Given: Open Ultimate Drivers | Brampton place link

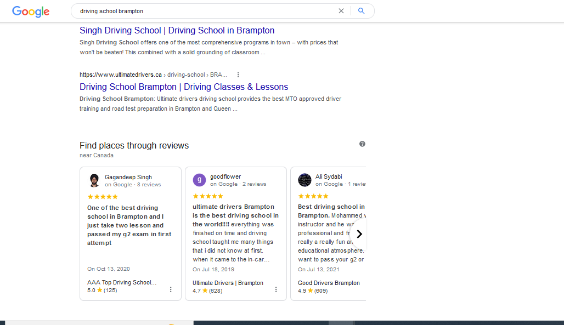Looking at the screenshot, I should point(228,283).
